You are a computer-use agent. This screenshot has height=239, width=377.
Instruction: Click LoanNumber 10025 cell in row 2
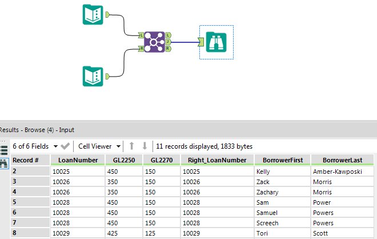pyautogui.click(x=78, y=172)
